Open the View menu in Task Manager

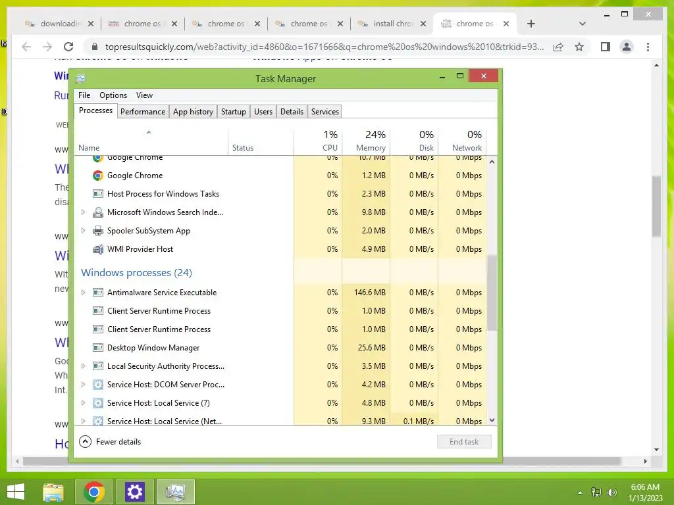coord(144,95)
